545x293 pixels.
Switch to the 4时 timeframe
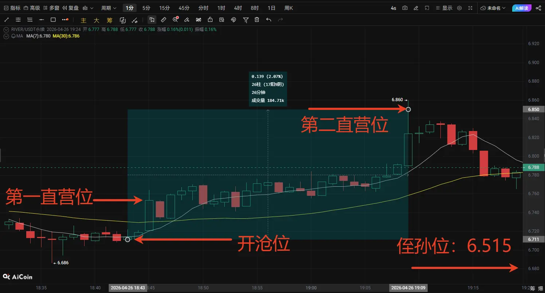tap(238, 8)
